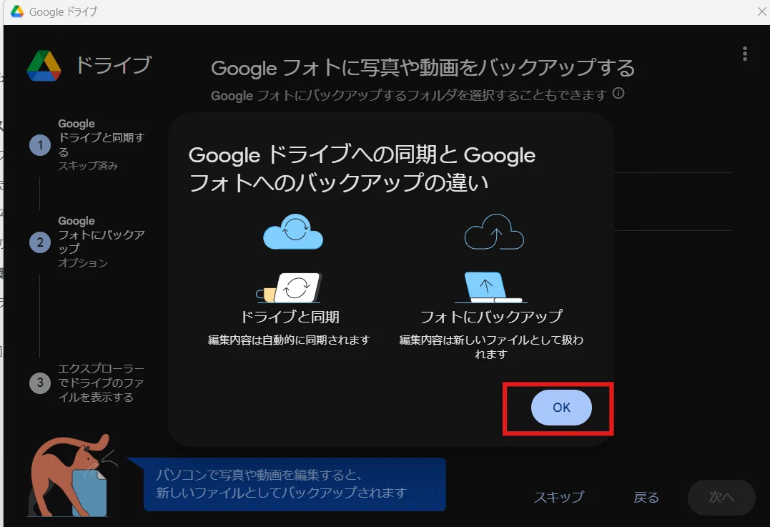Click the 次へ (Next) button

(x=721, y=497)
